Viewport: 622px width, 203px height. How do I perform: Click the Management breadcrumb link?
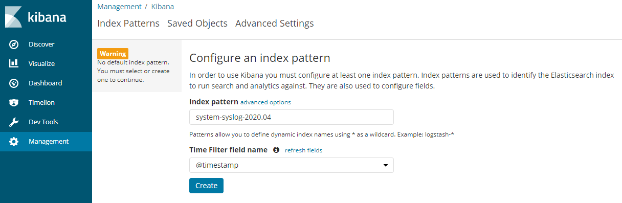pyautogui.click(x=119, y=7)
